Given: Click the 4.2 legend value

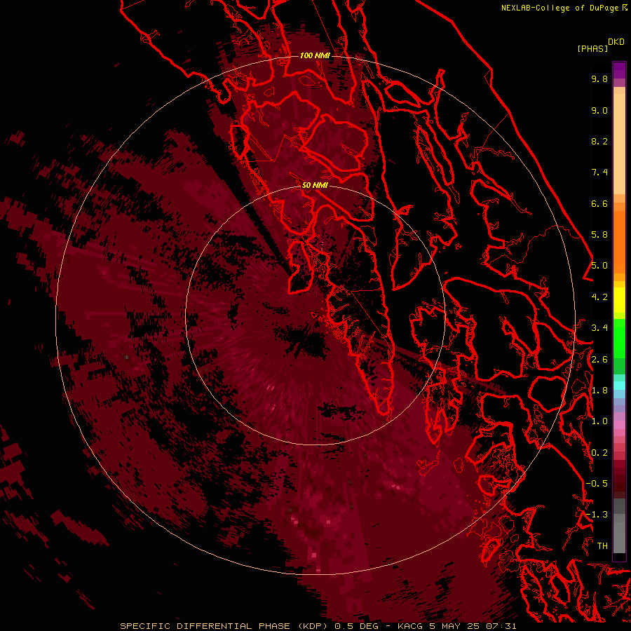Looking at the screenshot, I should pos(599,297).
